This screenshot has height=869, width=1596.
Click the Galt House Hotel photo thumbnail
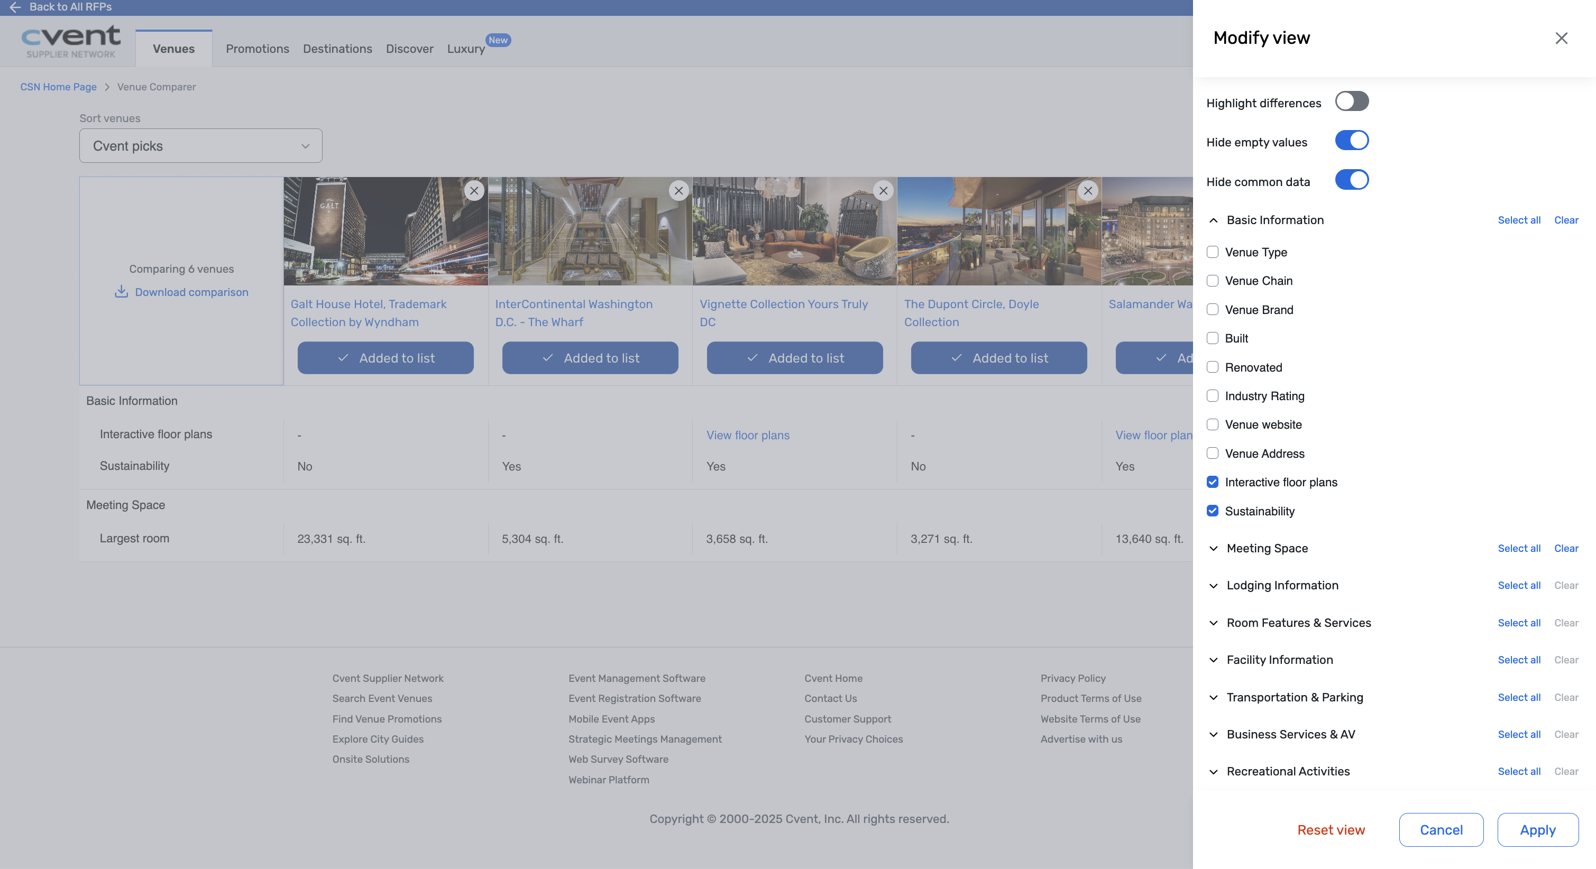pos(386,231)
